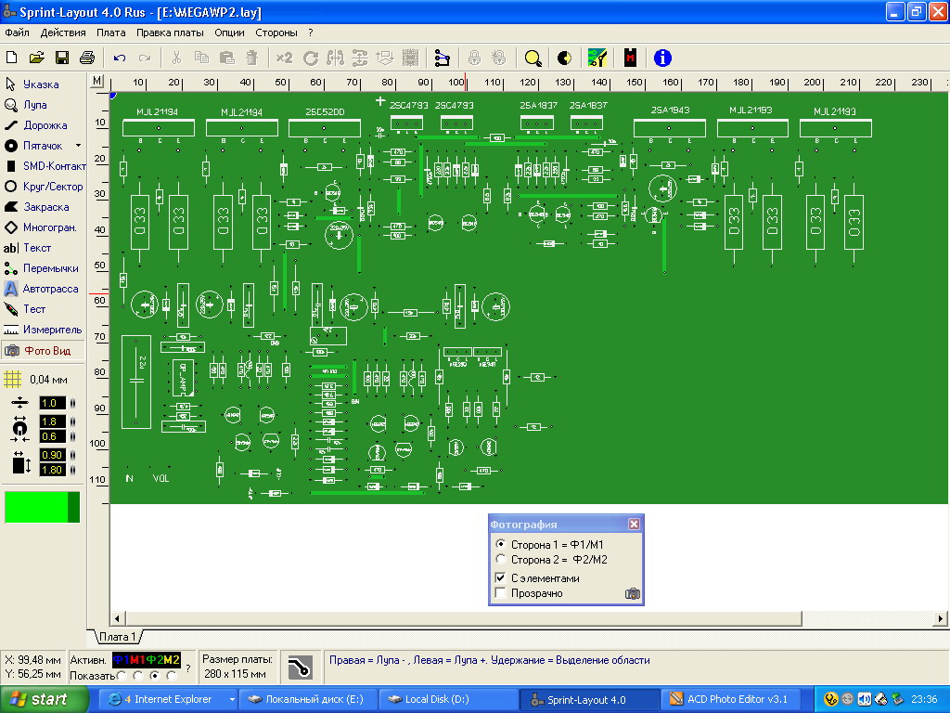The width and height of the screenshot is (950, 713).
Task: Select the Показать radio under Ф2
Action: [155, 676]
